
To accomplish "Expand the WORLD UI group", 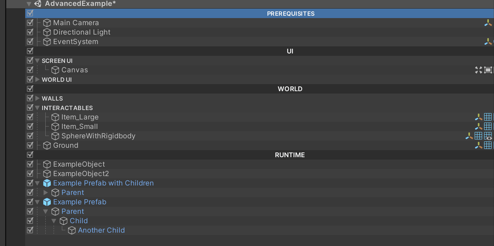I will click(x=37, y=79).
